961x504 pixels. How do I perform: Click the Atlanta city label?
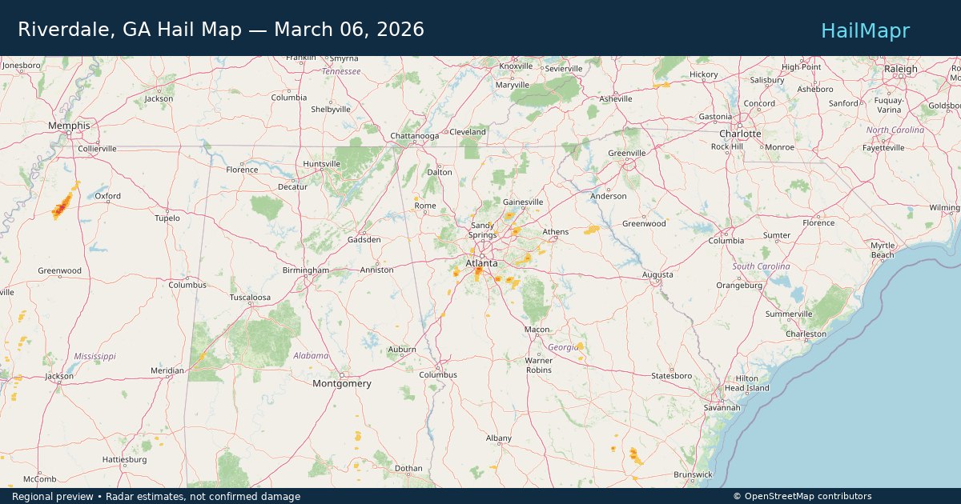[x=482, y=263]
